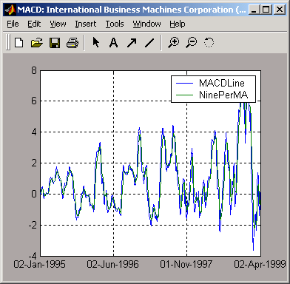Create a new figure with New icon
This screenshot has width=290, height=284.
[19, 43]
